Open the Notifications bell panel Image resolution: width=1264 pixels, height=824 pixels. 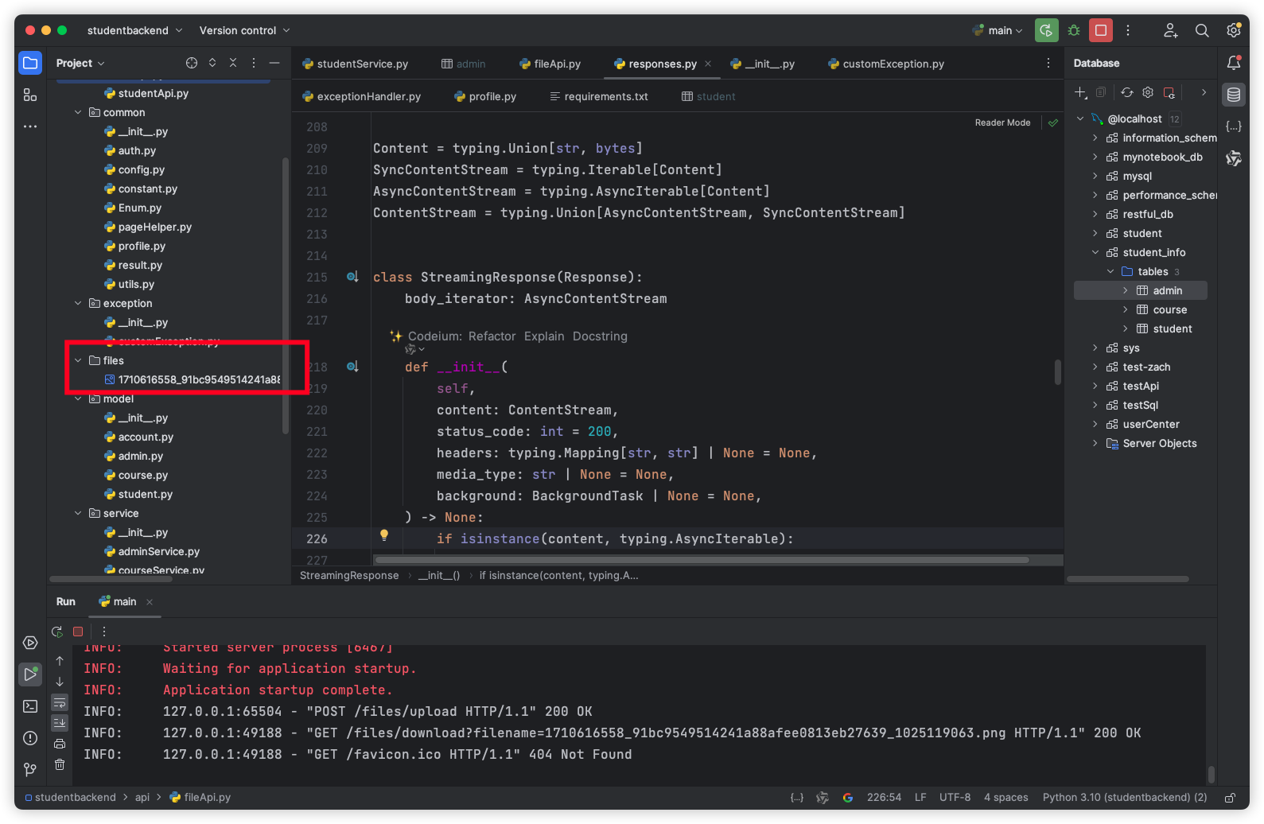point(1234,63)
